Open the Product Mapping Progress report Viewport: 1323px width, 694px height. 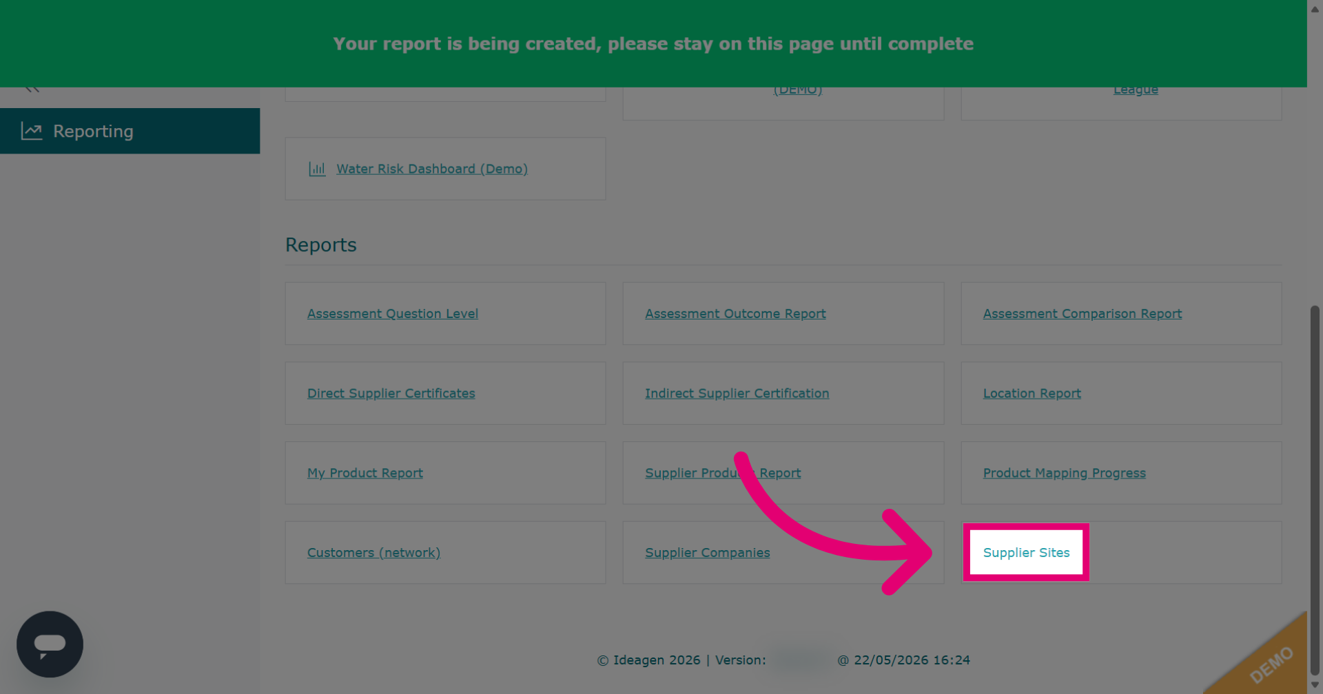1065,473
